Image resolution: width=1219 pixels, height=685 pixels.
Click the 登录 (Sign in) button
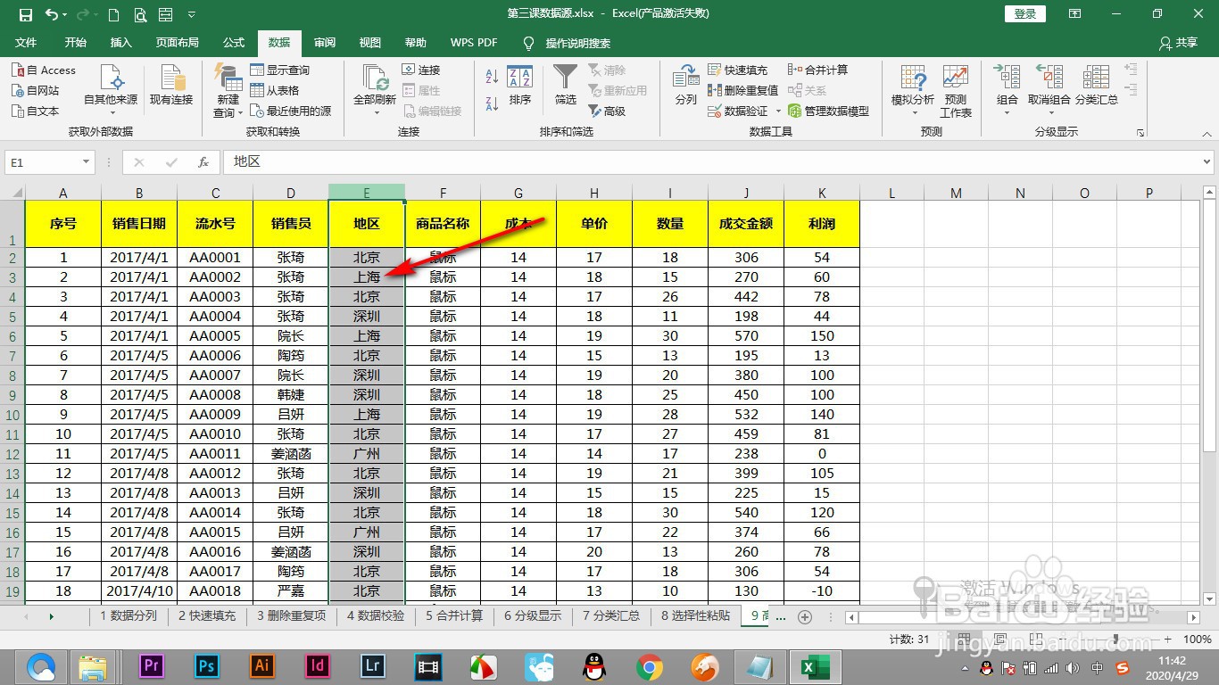1024,13
